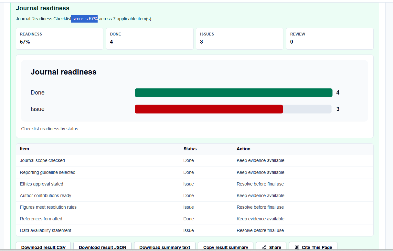Click action text for Journal scope checked
393x251 pixels.
click(x=260, y=160)
